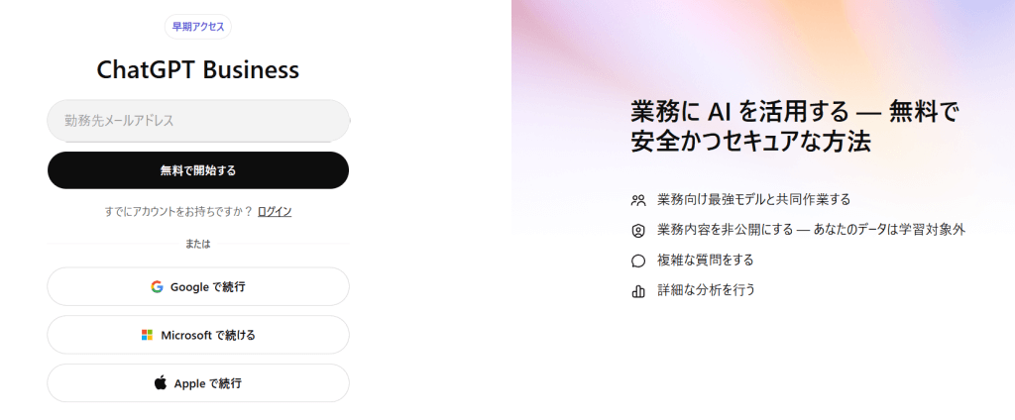Click the Google logo icon
The height and width of the screenshot is (420, 1015).
pos(157,287)
